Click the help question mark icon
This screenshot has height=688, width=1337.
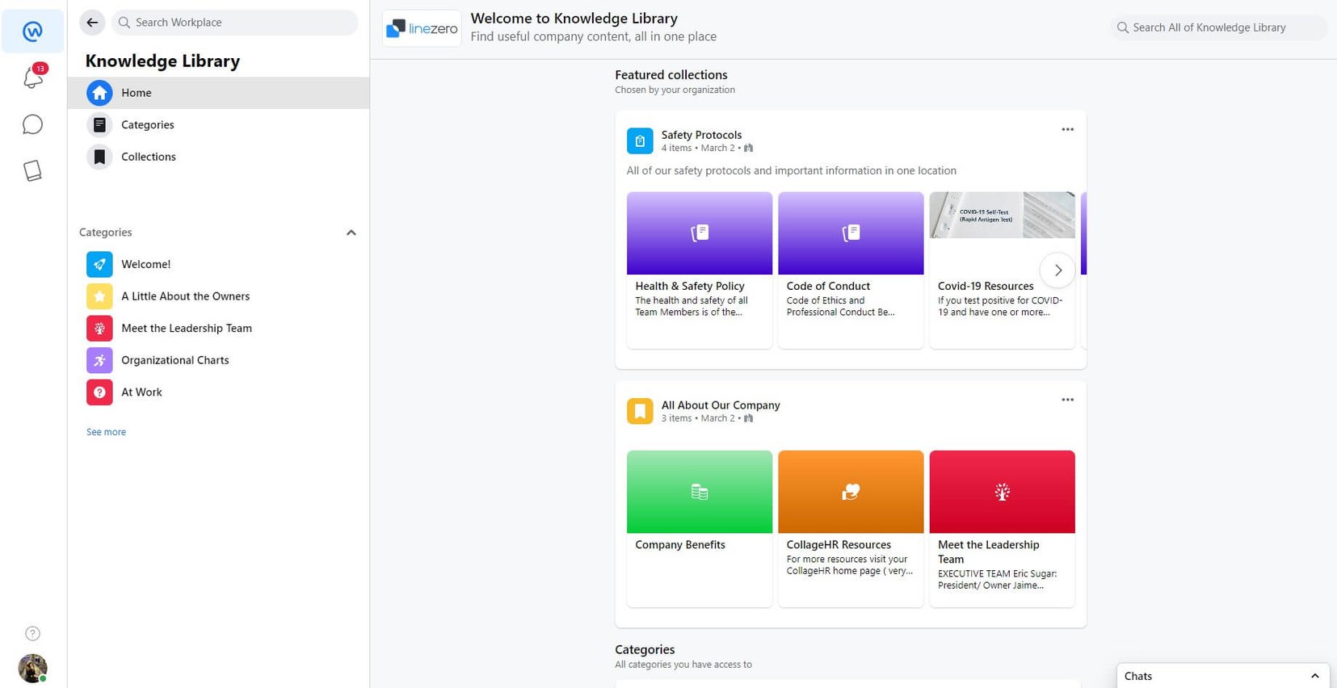click(x=32, y=633)
